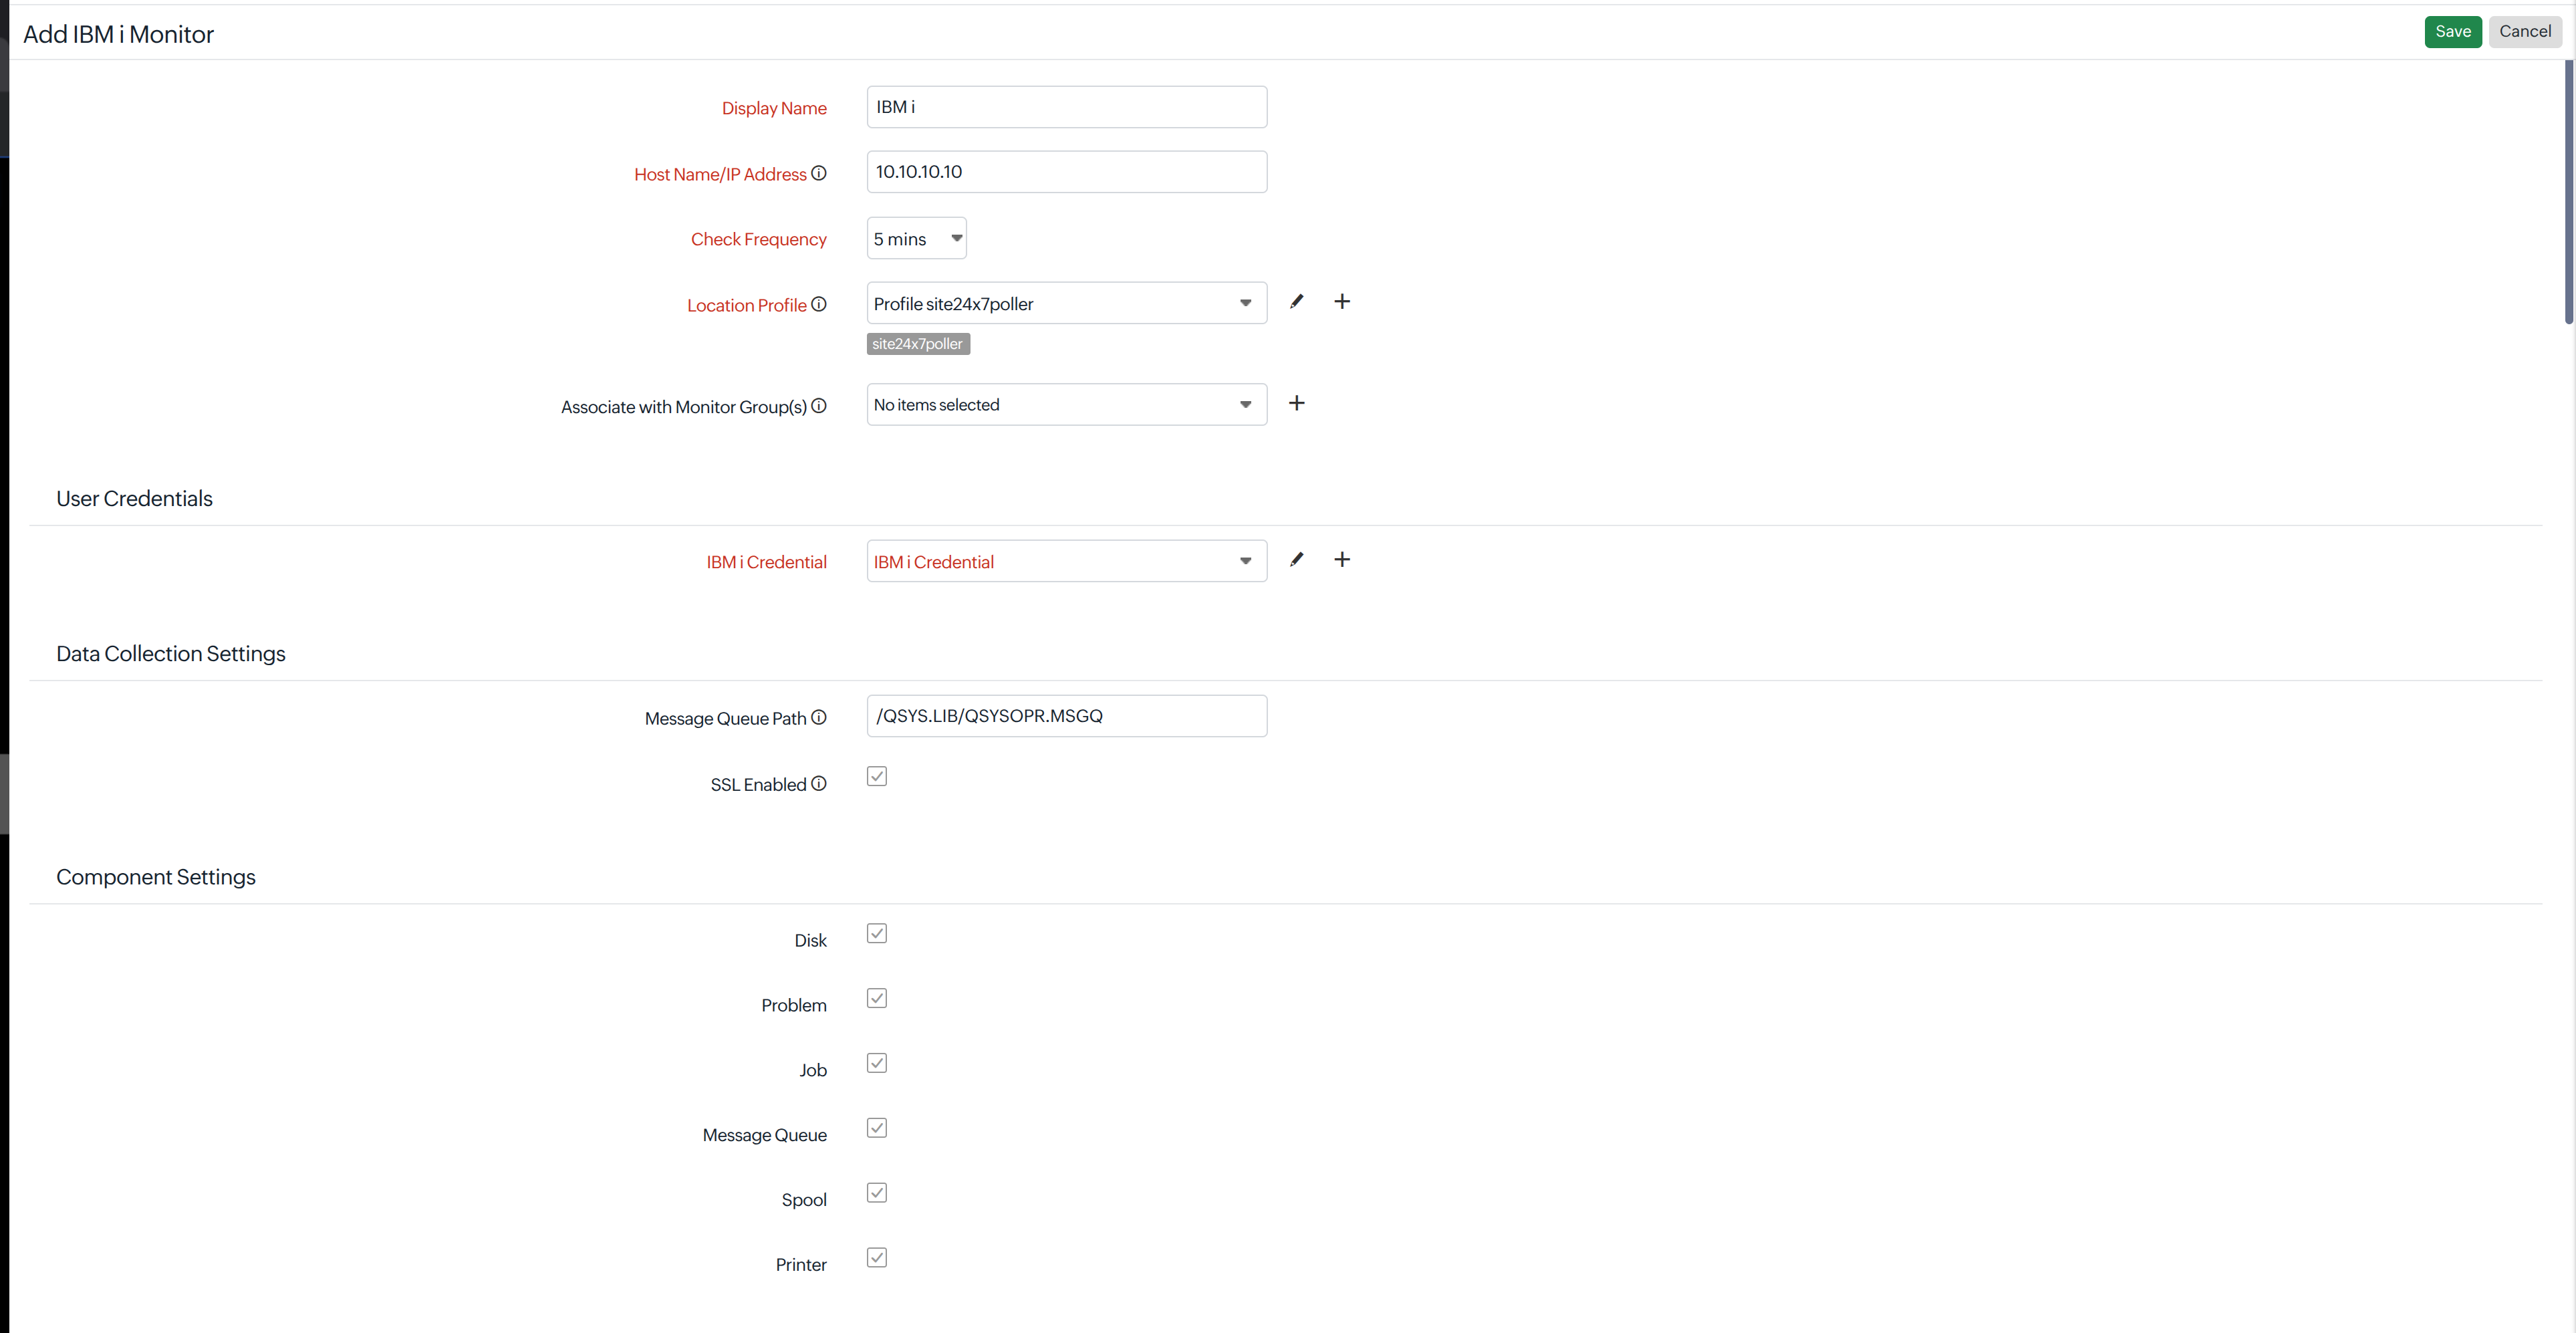
Task: Focus the Display Name input field
Action: point(1066,107)
